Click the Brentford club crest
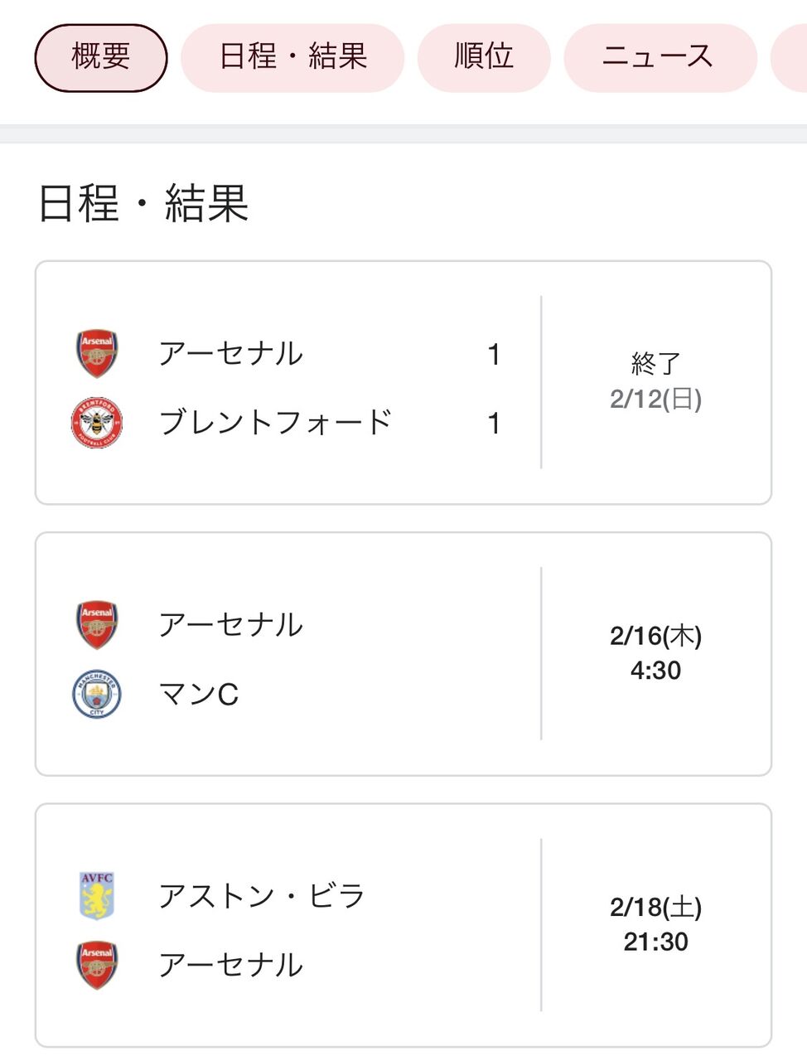Screen dimensions: 807x1061 click(97, 423)
